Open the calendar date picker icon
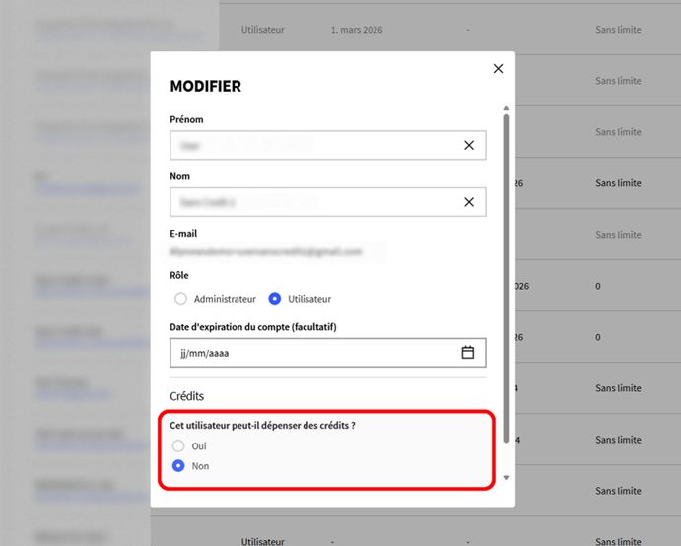Image resolution: width=681 pixels, height=546 pixels. tap(468, 353)
